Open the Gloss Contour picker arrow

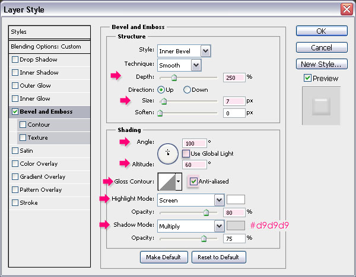coord(179,182)
